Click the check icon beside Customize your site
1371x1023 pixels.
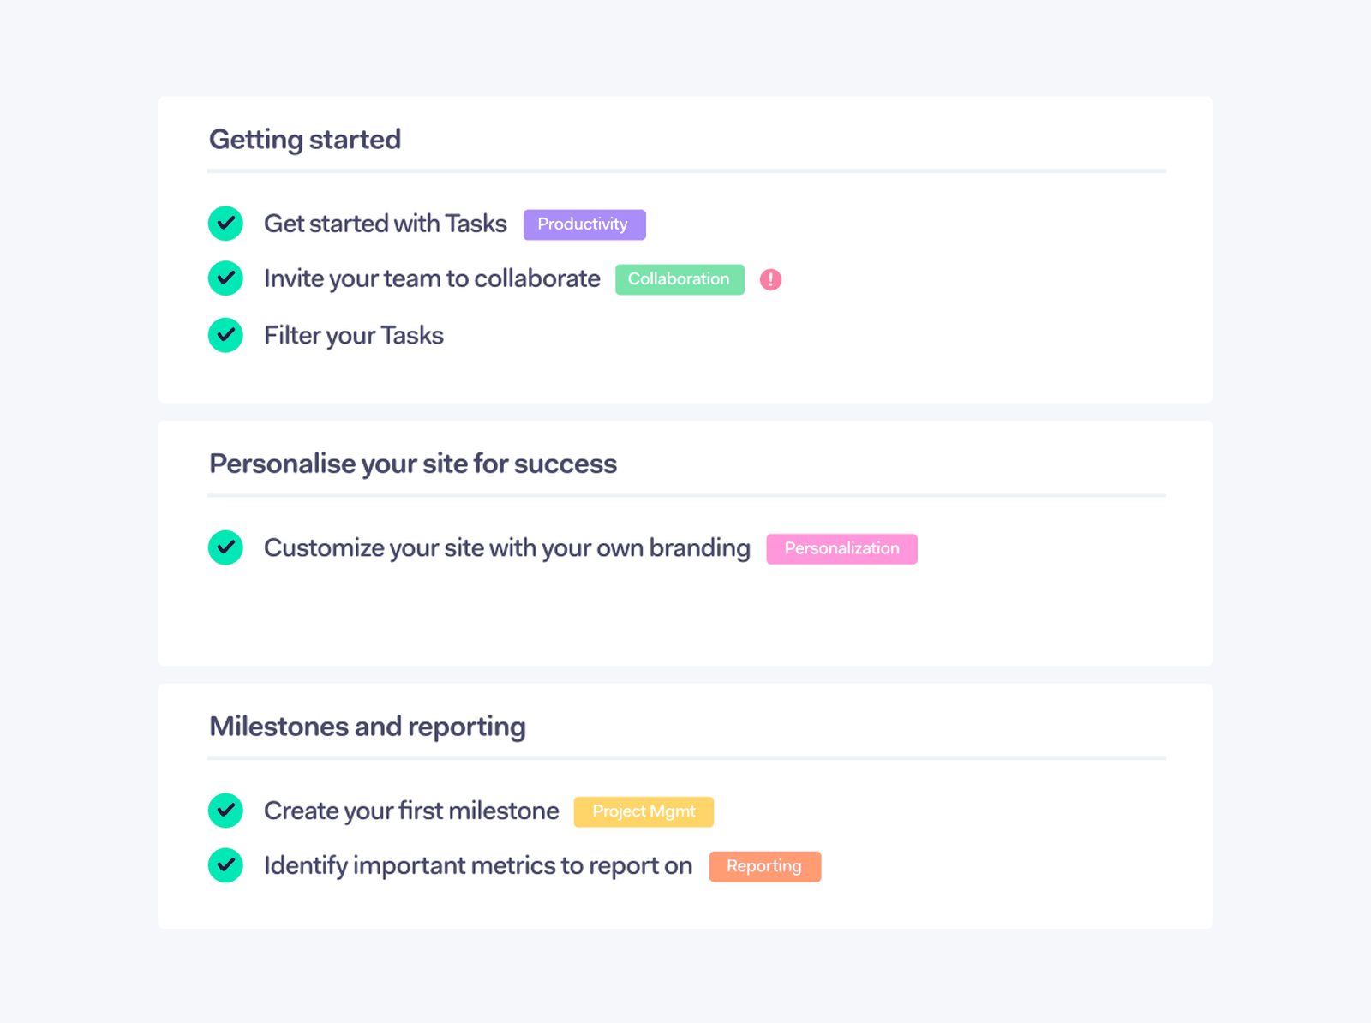pyautogui.click(x=225, y=547)
